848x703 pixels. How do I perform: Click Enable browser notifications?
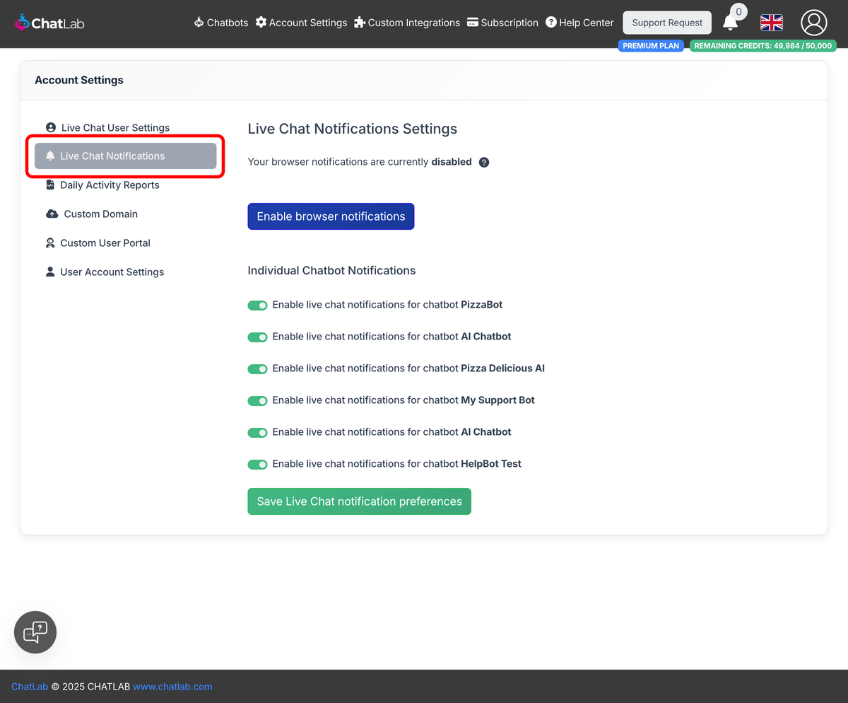point(330,216)
